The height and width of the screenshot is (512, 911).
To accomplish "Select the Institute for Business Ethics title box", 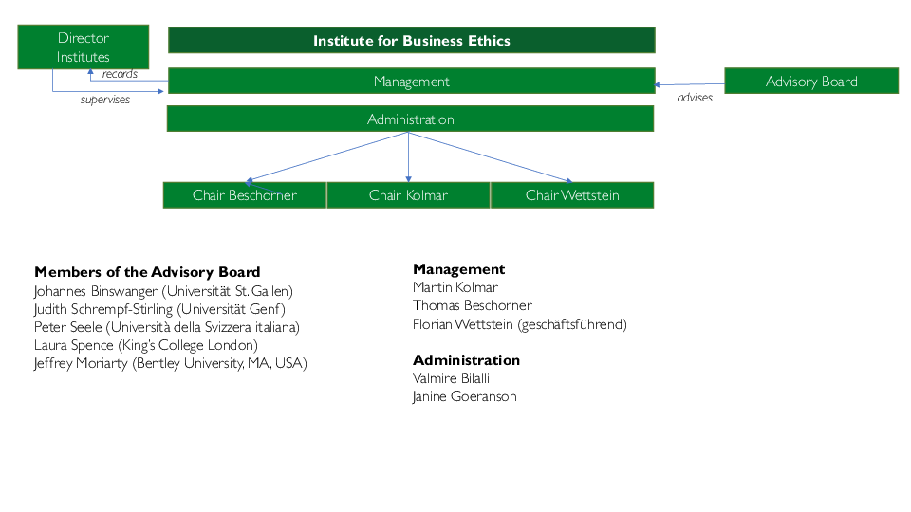I will [x=412, y=41].
